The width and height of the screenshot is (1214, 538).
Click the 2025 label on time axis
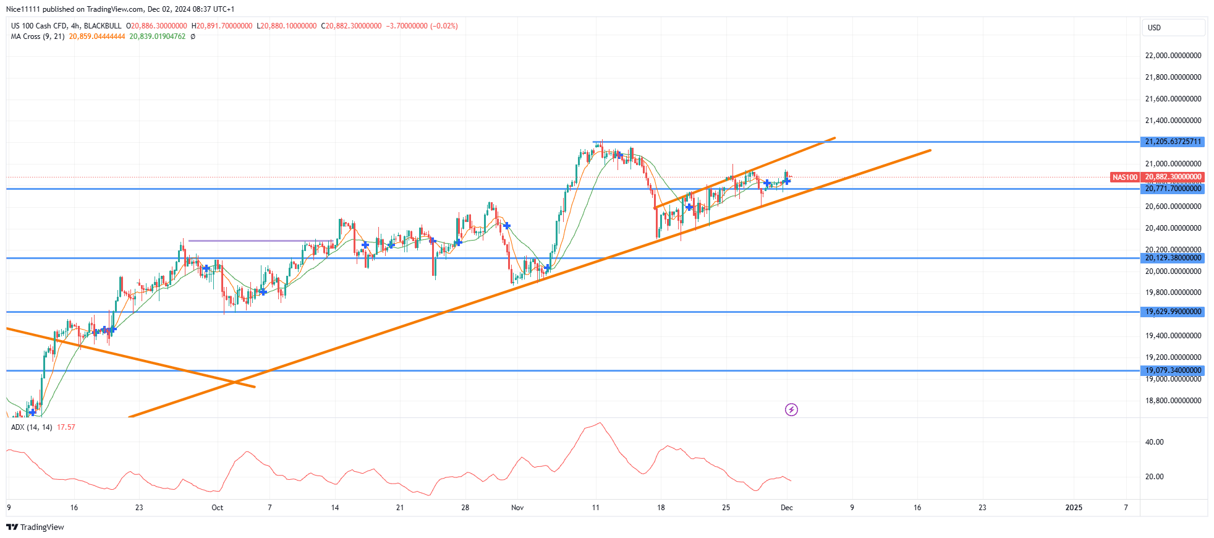1074,508
